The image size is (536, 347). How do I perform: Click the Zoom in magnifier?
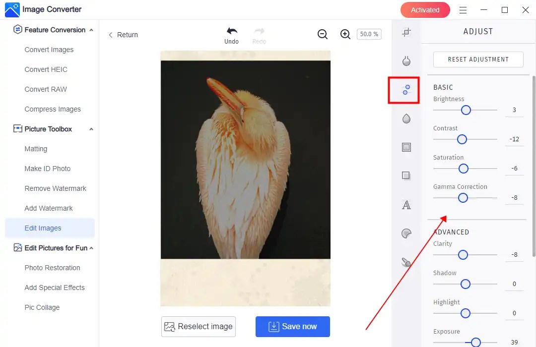coord(345,34)
